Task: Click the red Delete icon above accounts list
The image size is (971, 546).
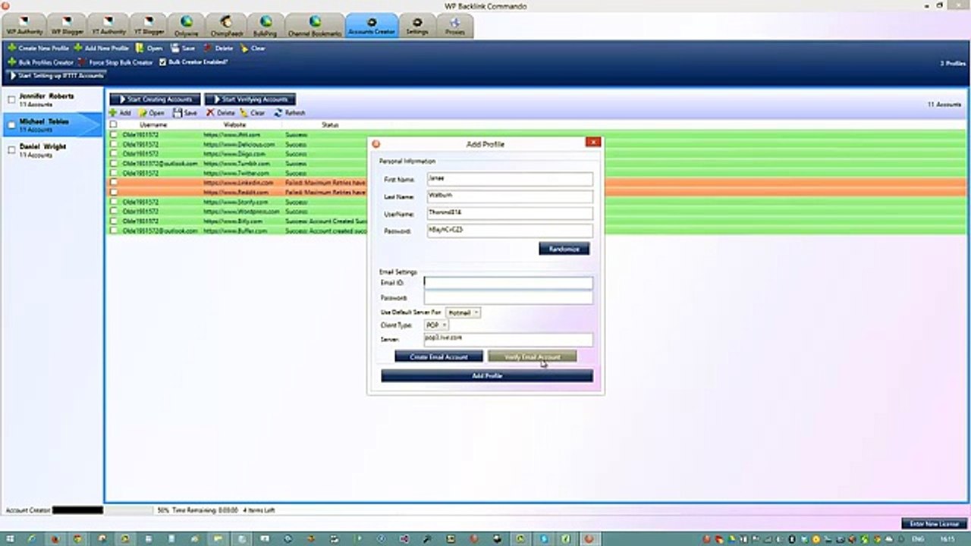Action: tap(211, 112)
